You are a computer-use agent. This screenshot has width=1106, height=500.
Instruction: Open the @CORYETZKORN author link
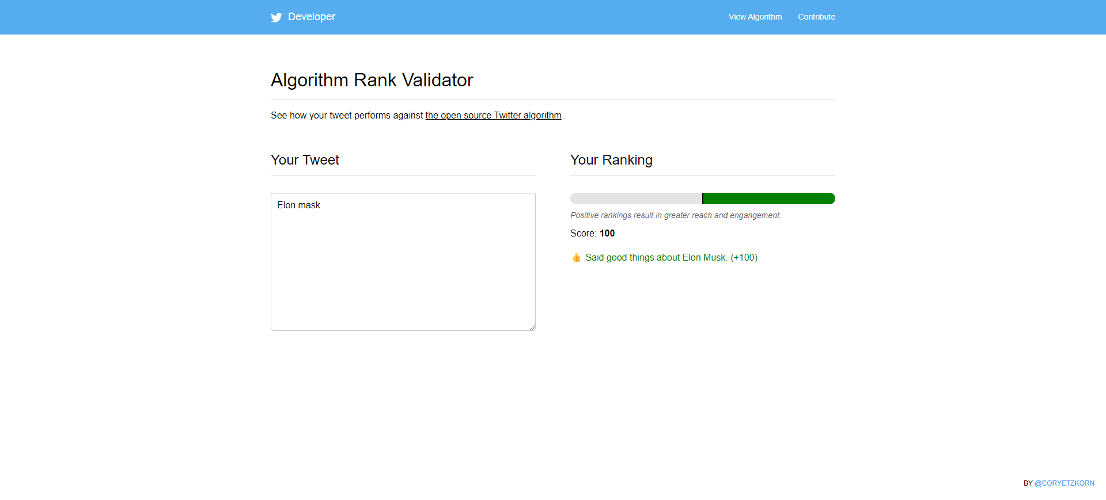tap(1065, 483)
